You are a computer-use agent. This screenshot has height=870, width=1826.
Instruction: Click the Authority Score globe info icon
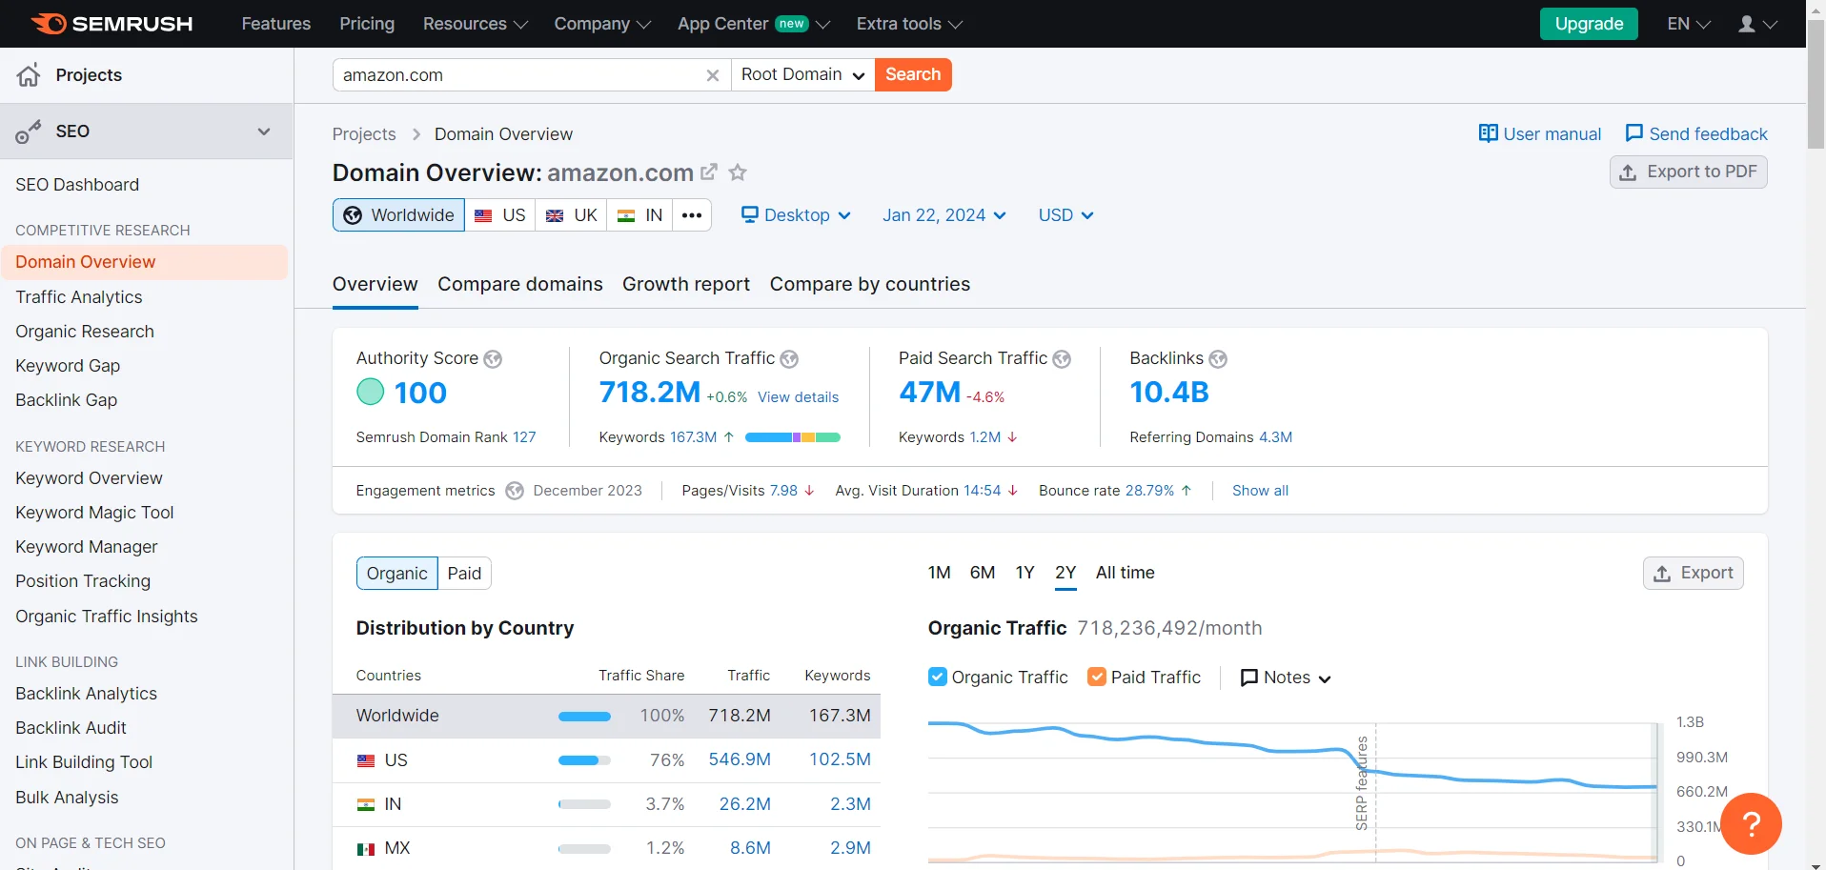493,359
